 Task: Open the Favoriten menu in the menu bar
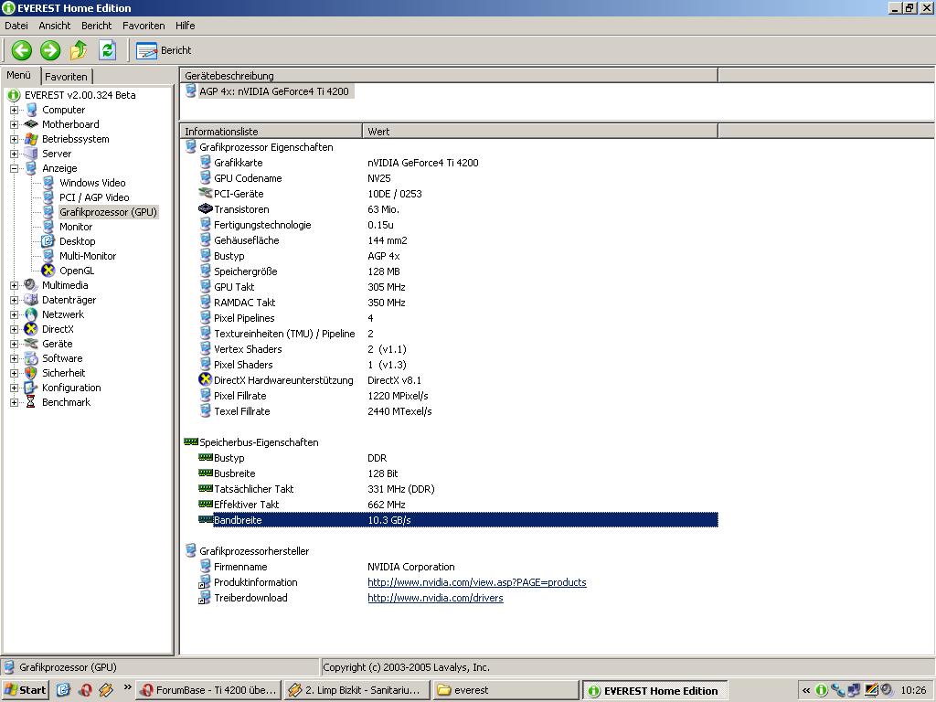(x=144, y=26)
